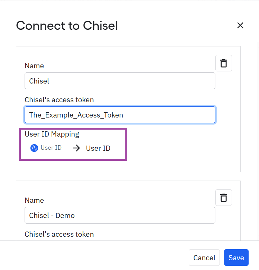Viewport: 259px width, 270px height.
Task: Select the Amplitude User ID source label
Action: tap(51, 148)
